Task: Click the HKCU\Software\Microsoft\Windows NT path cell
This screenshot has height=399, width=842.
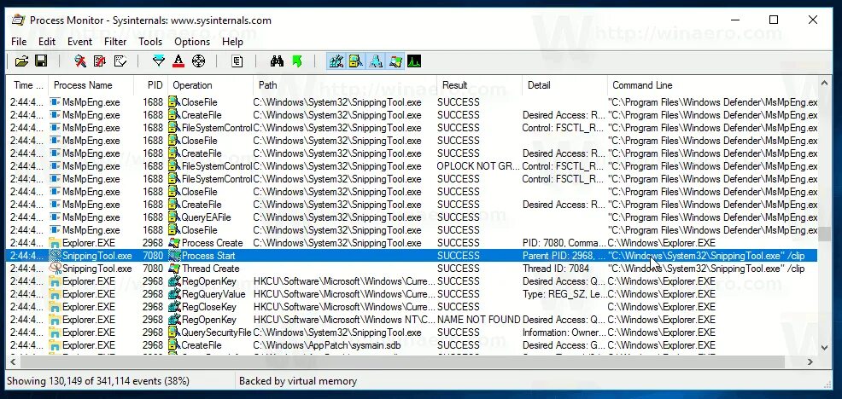Action: coord(345,320)
